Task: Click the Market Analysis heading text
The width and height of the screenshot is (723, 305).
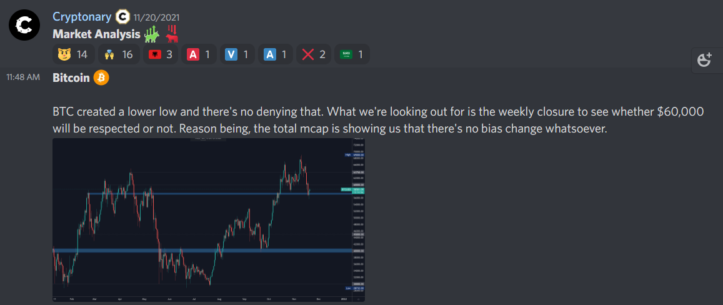Action: pyautogui.click(x=96, y=34)
